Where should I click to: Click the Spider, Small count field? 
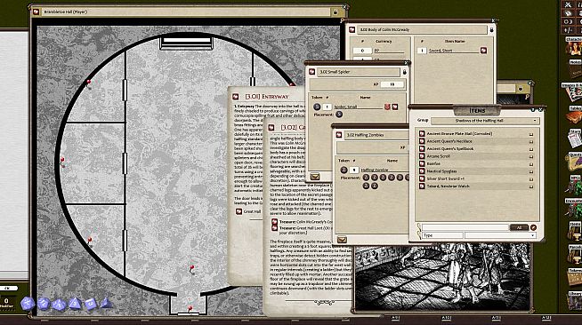327,107
